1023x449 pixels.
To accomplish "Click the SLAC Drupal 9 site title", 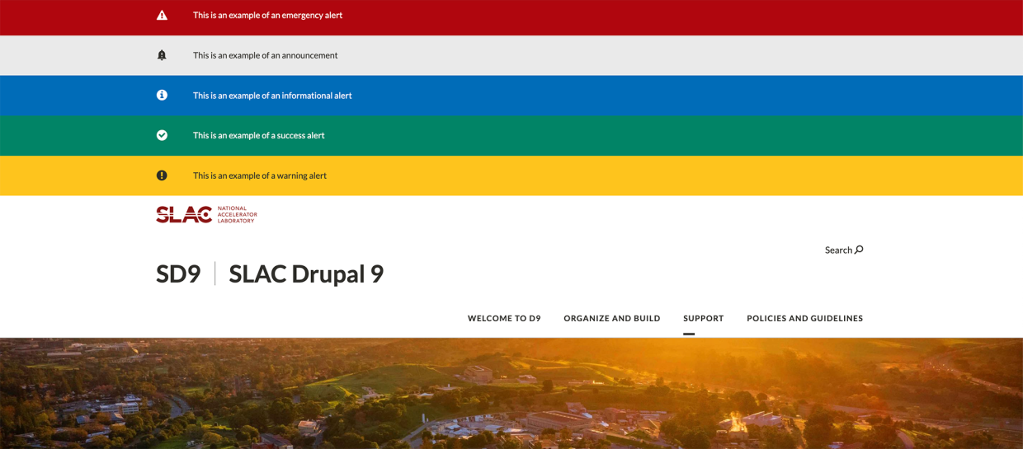I will tap(306, 274).
